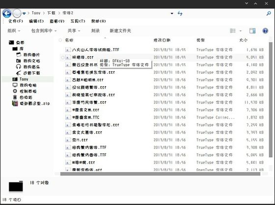Go back with the blue Back arrow
Screen dimensions: 275x205
7,13
